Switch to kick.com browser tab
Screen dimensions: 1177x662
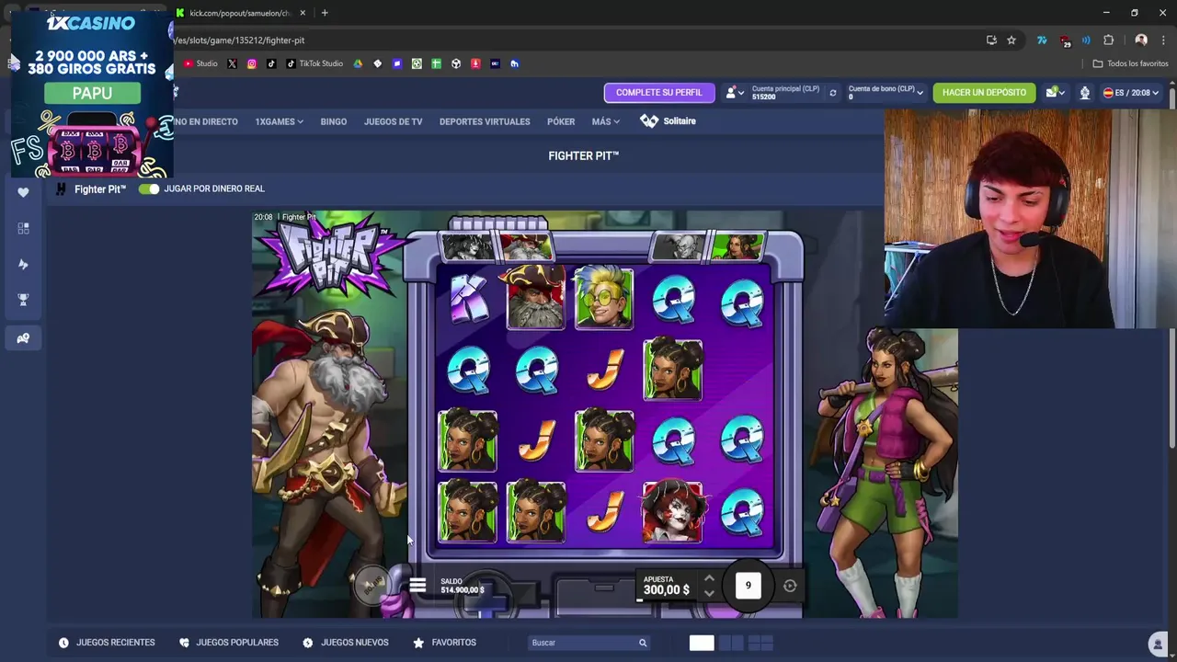tap(239, 13)
